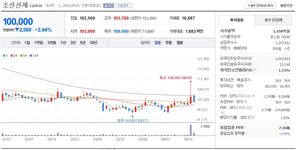Open the 동일업종 등락률 link
Viewport: 299px width, 150px height.
pyautogui.click(x=233, y=133)
